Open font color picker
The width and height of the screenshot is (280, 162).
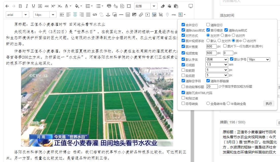click(66, 6)
